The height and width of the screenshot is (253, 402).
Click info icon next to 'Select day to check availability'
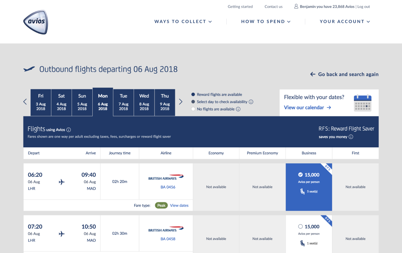tap(251, 102)
